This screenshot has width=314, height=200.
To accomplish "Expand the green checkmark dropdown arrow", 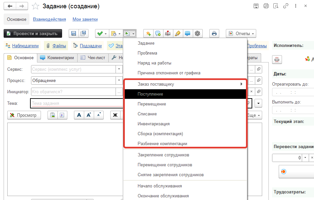I will point(106,33).
